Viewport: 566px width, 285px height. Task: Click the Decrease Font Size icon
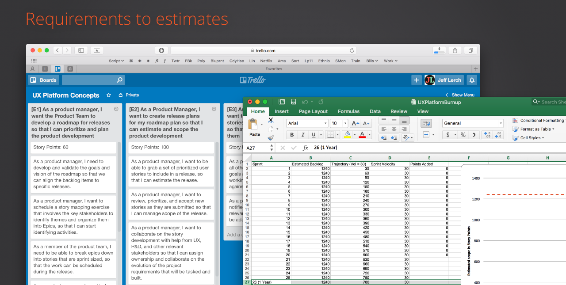(x=366, y=123)
